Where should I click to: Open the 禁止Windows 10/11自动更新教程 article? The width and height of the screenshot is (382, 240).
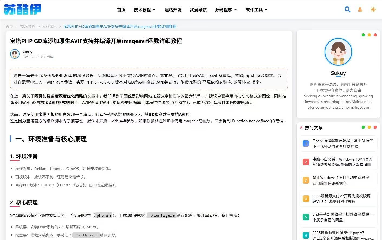(342, 180)
